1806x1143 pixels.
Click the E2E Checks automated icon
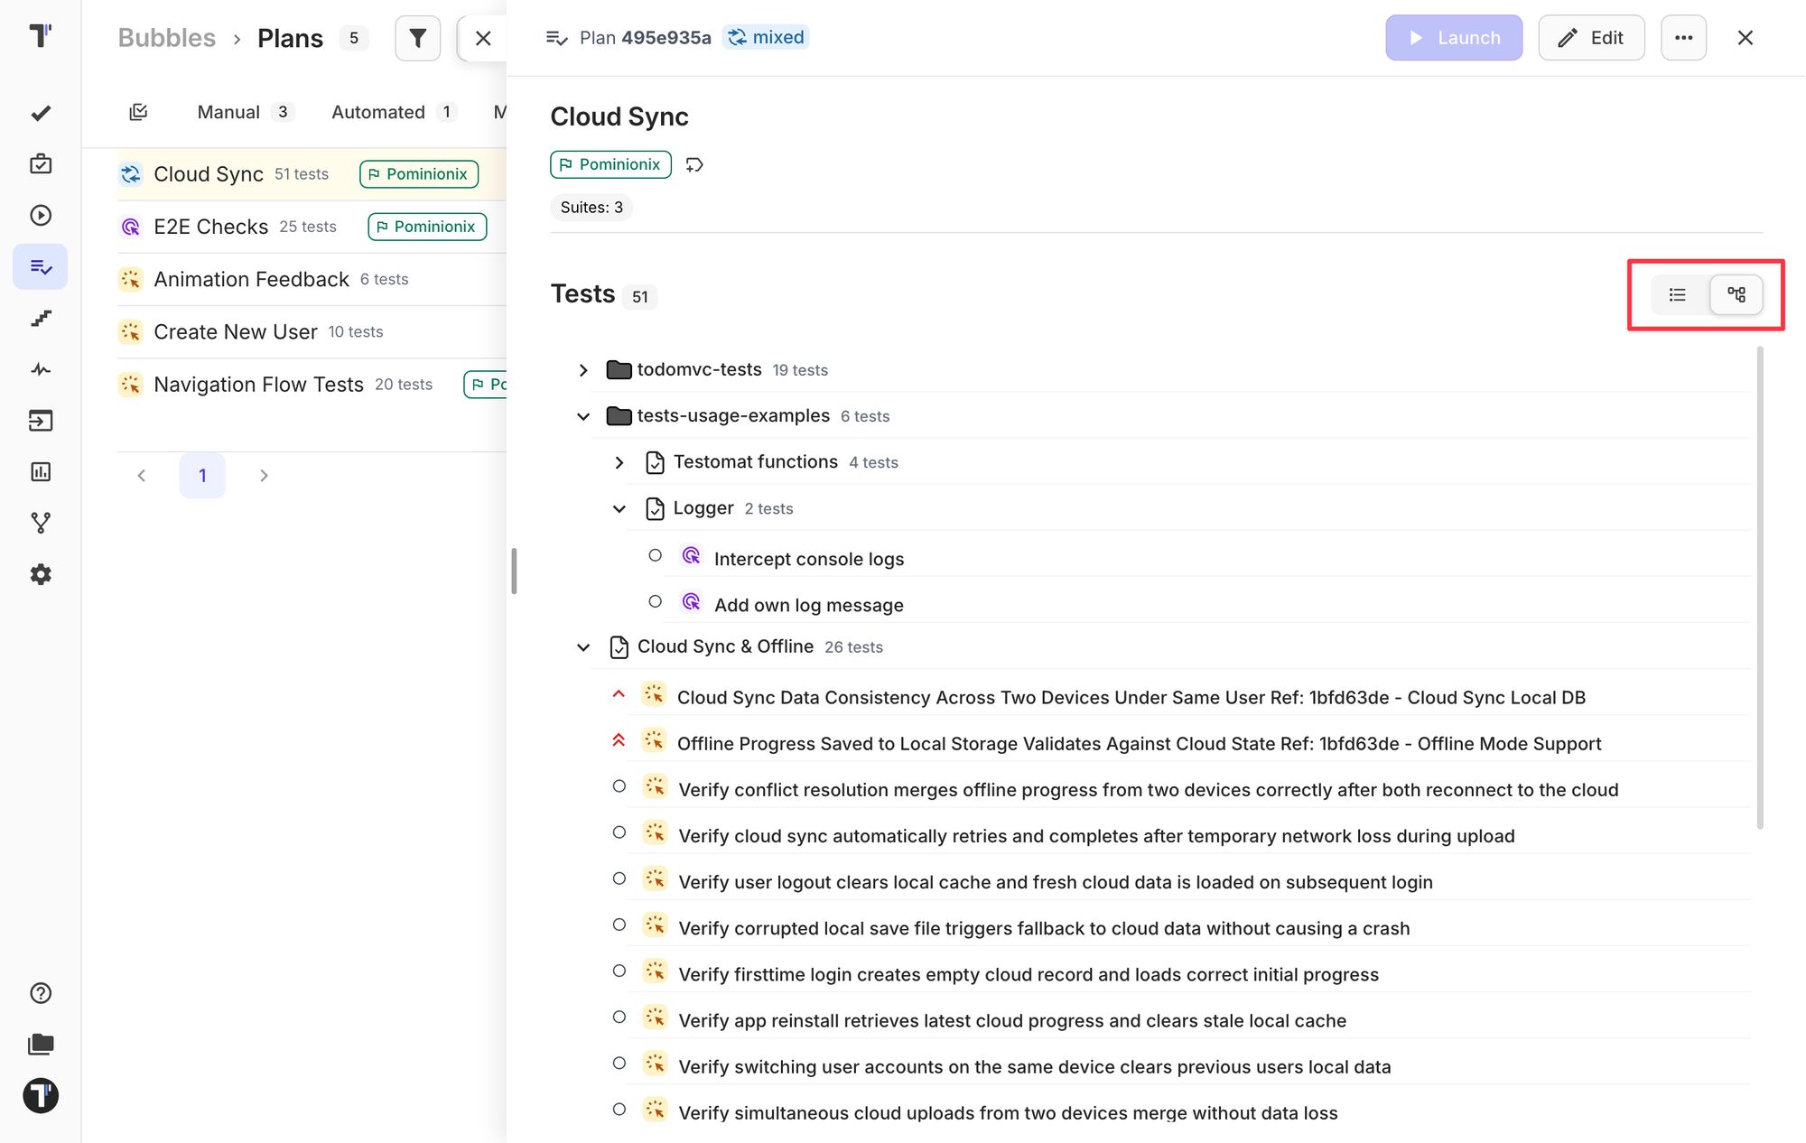(131, 227)
